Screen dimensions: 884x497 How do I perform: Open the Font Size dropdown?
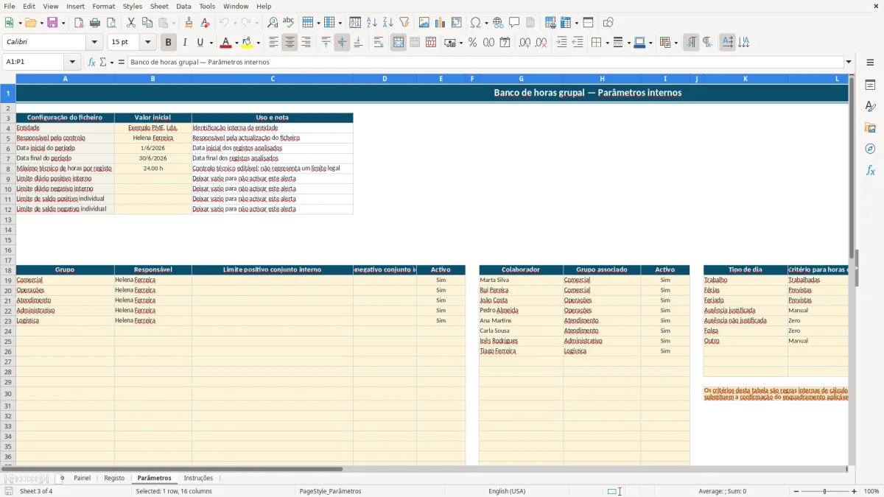tap(147, 43)
